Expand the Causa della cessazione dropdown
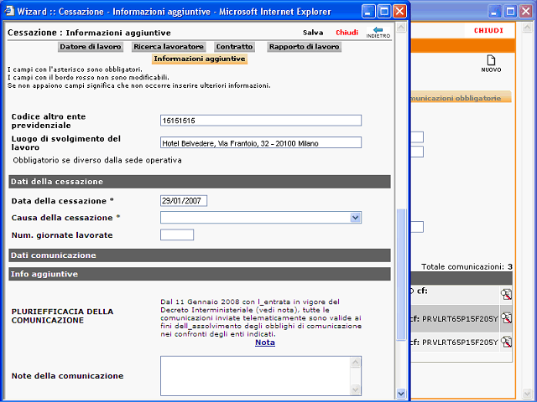The image size is (537, 402). [x=355, y=218]
